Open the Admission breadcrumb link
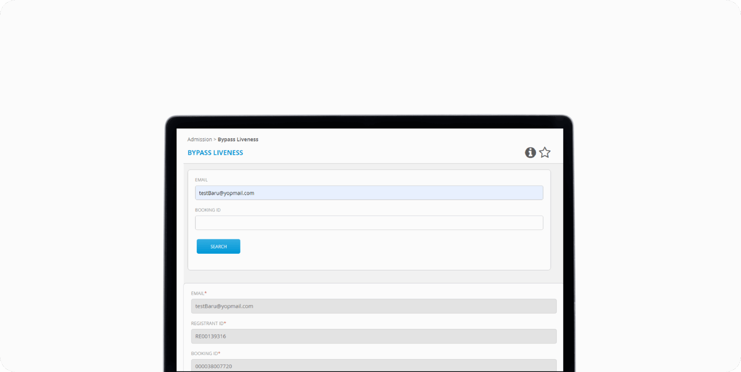This screenshot has width=741, height=372. coord(200,139)
